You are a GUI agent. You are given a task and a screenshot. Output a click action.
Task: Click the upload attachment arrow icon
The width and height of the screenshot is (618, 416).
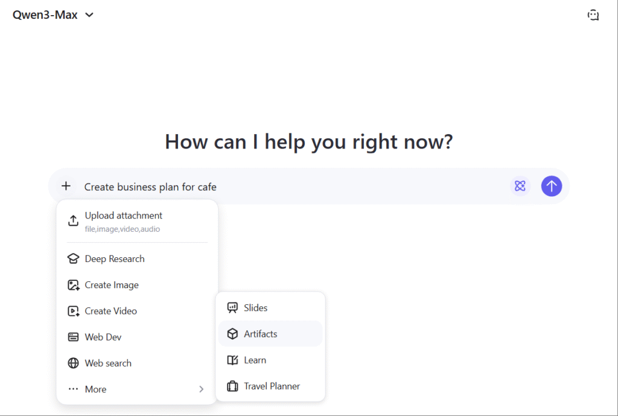coord(73,221)
